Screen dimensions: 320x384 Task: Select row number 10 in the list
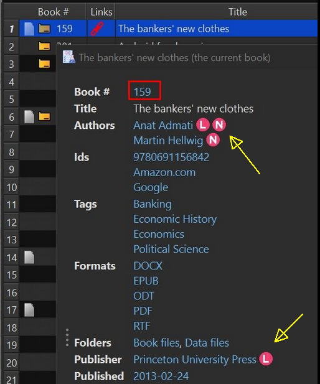point(11,187)
